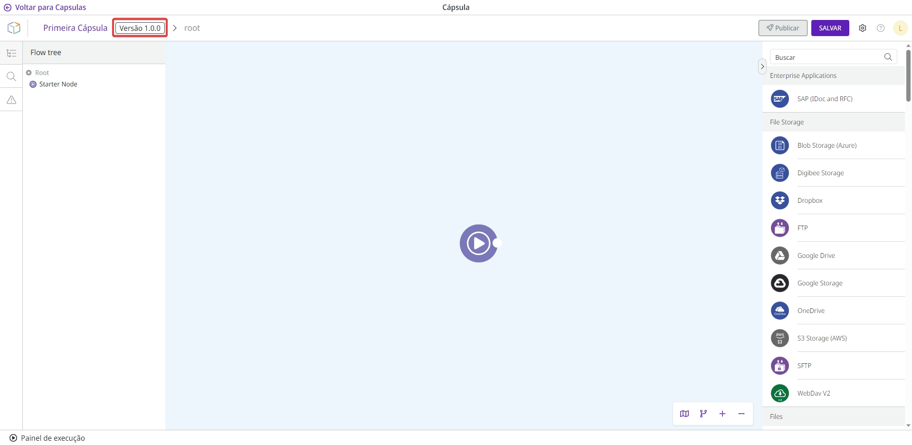Screen dimensions: 912x445
Task: Click the flow branch layout icon
Action: [x=703, y=414]
